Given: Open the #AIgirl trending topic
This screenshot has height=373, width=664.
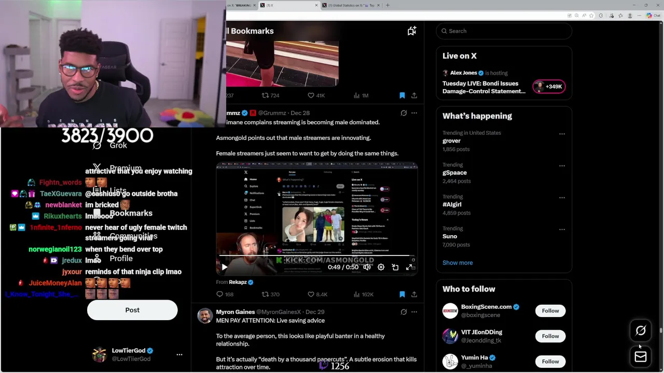Looking at the screenshot, I should (452, 205).
